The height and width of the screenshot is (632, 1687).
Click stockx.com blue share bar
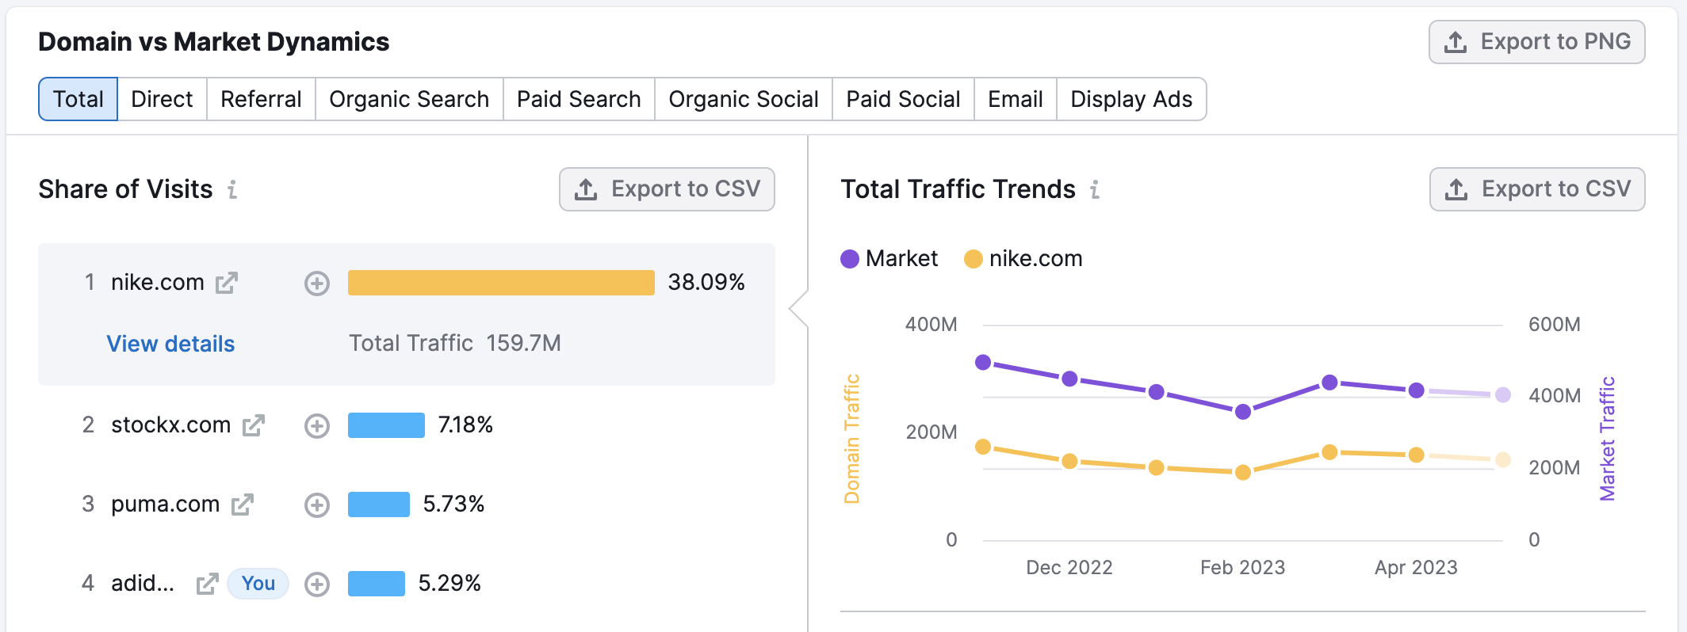click(x=386, y=425)
